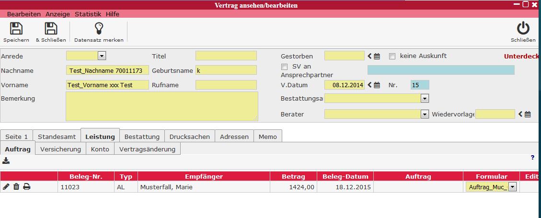This screenshot has width=541, height=218.
Task: Delete receipt 11023 with trash icon
Action: pos(16,187)
